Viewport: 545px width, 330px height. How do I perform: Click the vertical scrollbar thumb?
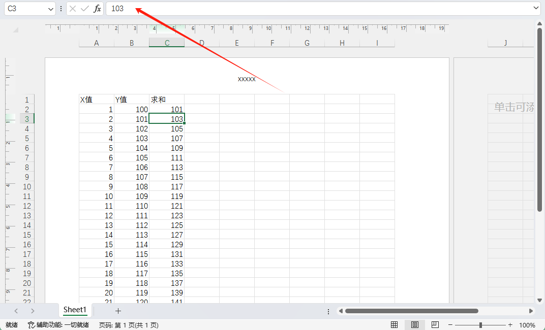point(539,120)
